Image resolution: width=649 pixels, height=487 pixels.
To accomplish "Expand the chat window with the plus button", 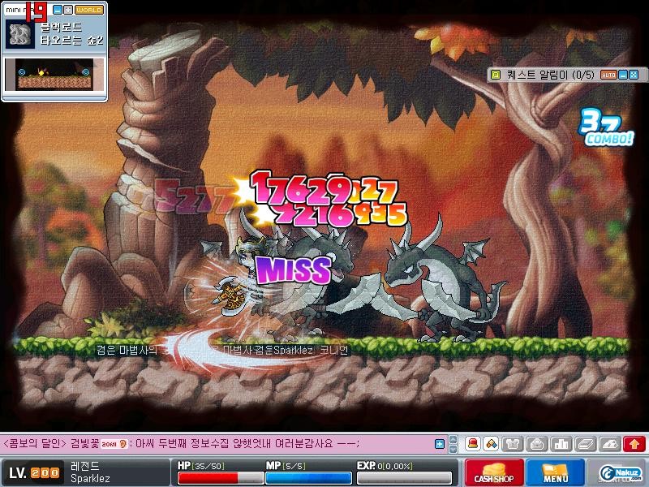I will pyautogui.click(x=440, y=444).
